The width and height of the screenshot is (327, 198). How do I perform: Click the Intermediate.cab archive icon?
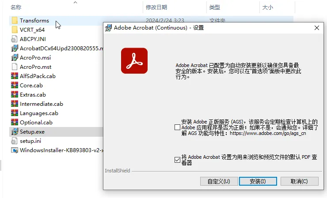coord(15,104)
